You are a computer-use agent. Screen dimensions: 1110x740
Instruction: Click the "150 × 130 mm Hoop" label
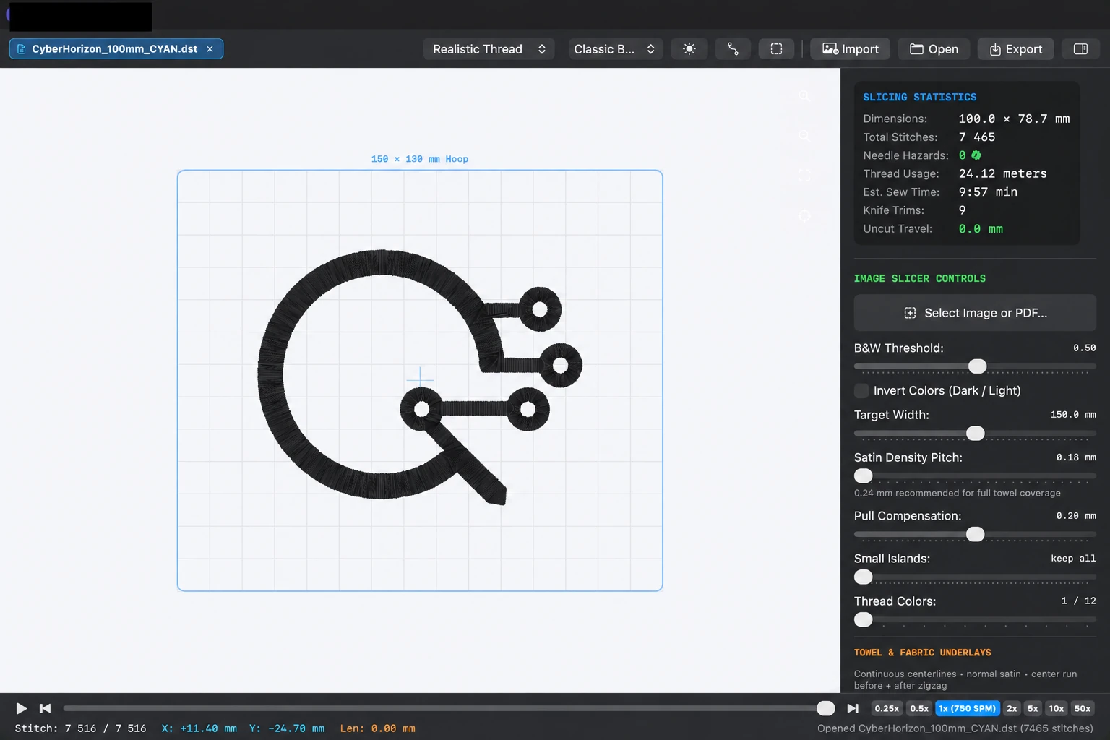click(420, 159)
